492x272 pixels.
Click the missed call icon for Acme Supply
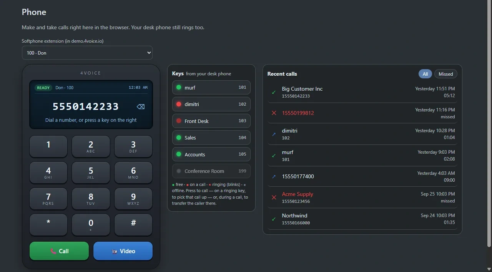click(x=274, y=197)
